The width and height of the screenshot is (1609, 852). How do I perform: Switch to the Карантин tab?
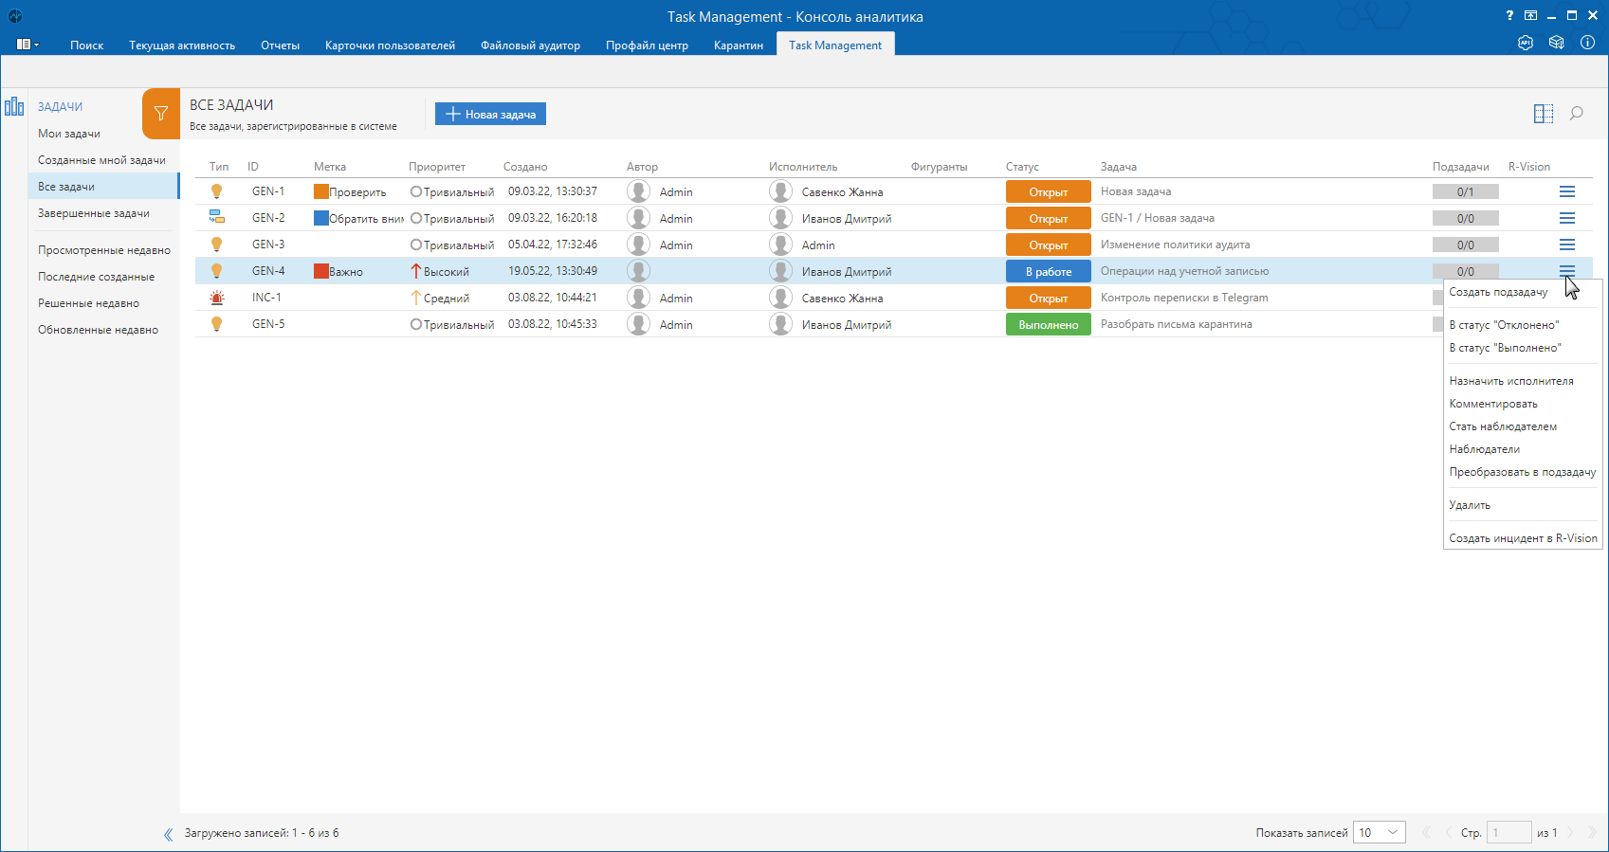point(738,45)
